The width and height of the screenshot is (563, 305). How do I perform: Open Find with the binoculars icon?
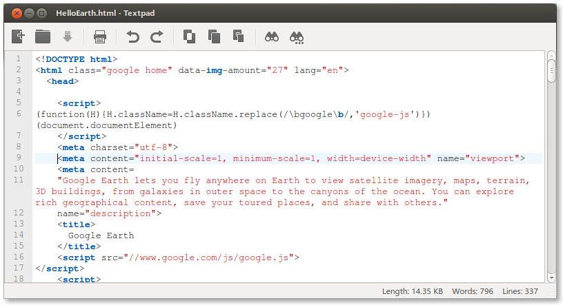pyautogui.click(x=272, y=36)
